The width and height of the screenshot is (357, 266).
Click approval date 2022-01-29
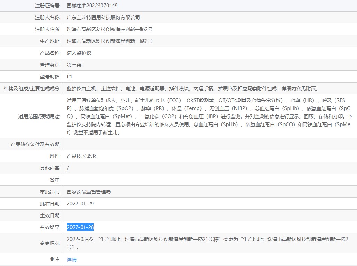[x=80, y=204]
